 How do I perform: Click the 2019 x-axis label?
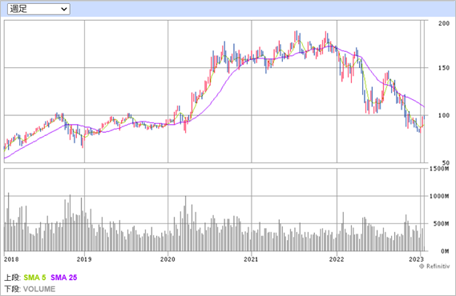pos(84,259)
